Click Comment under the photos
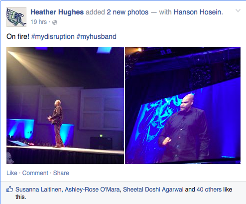This screenshot has height=204, width=246. point(35,173)
